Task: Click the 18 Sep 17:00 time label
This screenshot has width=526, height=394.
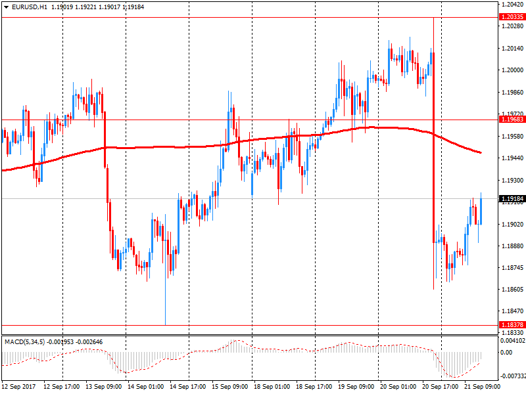Action: 314,387
